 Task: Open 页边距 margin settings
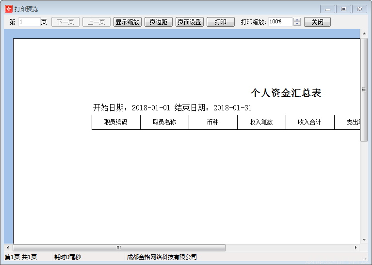pyautogui.click(x=159, y=22)
